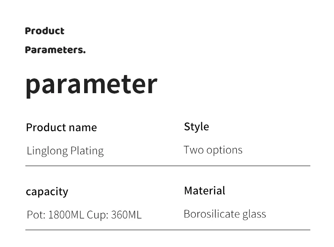Click the word "glass" in material value
Screen dimensions: 334x247
254,214
